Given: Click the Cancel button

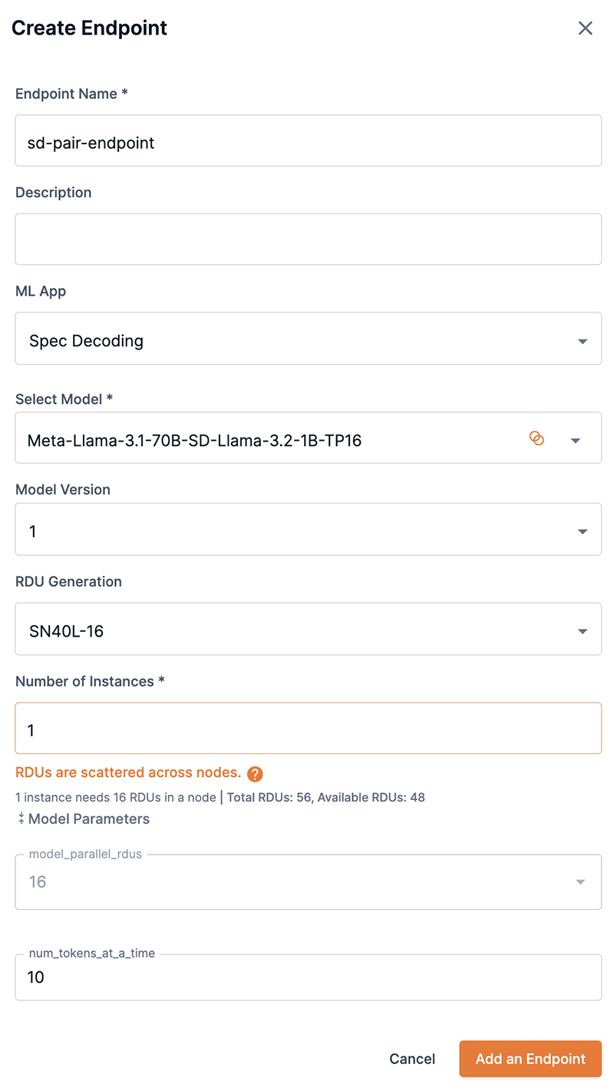Looking at the screenshot, I should pos(412,1059).
